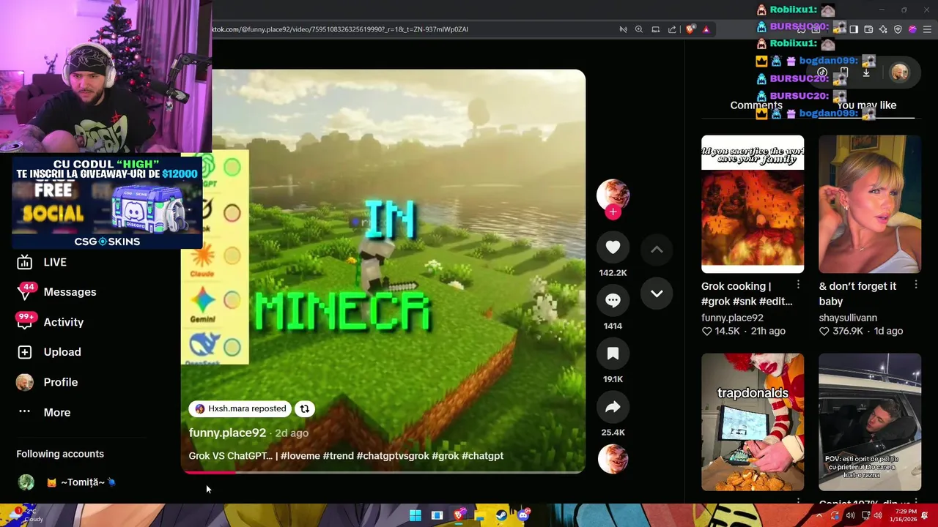The height and width of the screenshot is (527, 938).
Task: Open shaysullivann profile link
Action: click(848, 318)
